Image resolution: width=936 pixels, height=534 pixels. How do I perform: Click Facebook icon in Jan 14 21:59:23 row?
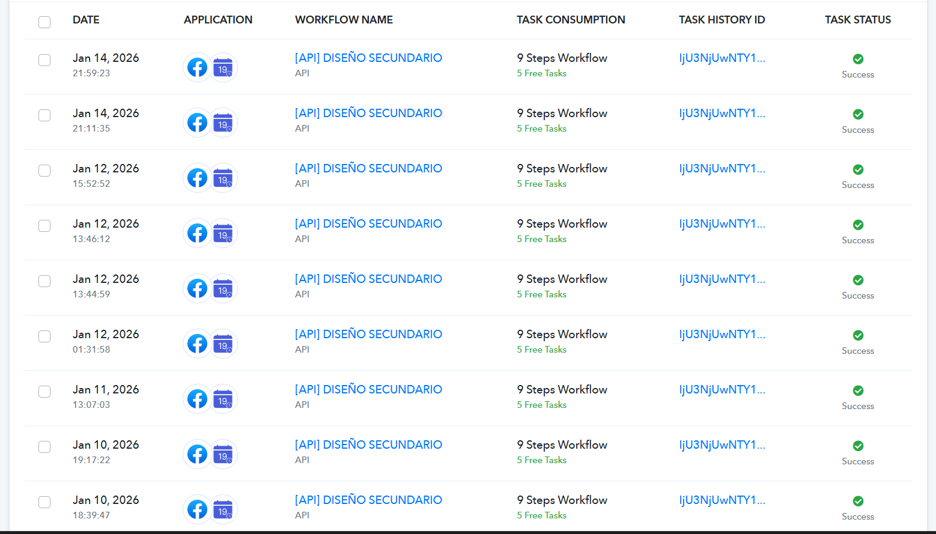point(197,67)
